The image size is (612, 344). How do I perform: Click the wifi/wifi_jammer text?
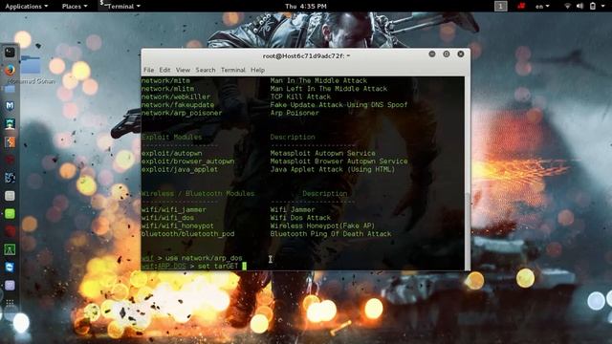coord(174,210)
